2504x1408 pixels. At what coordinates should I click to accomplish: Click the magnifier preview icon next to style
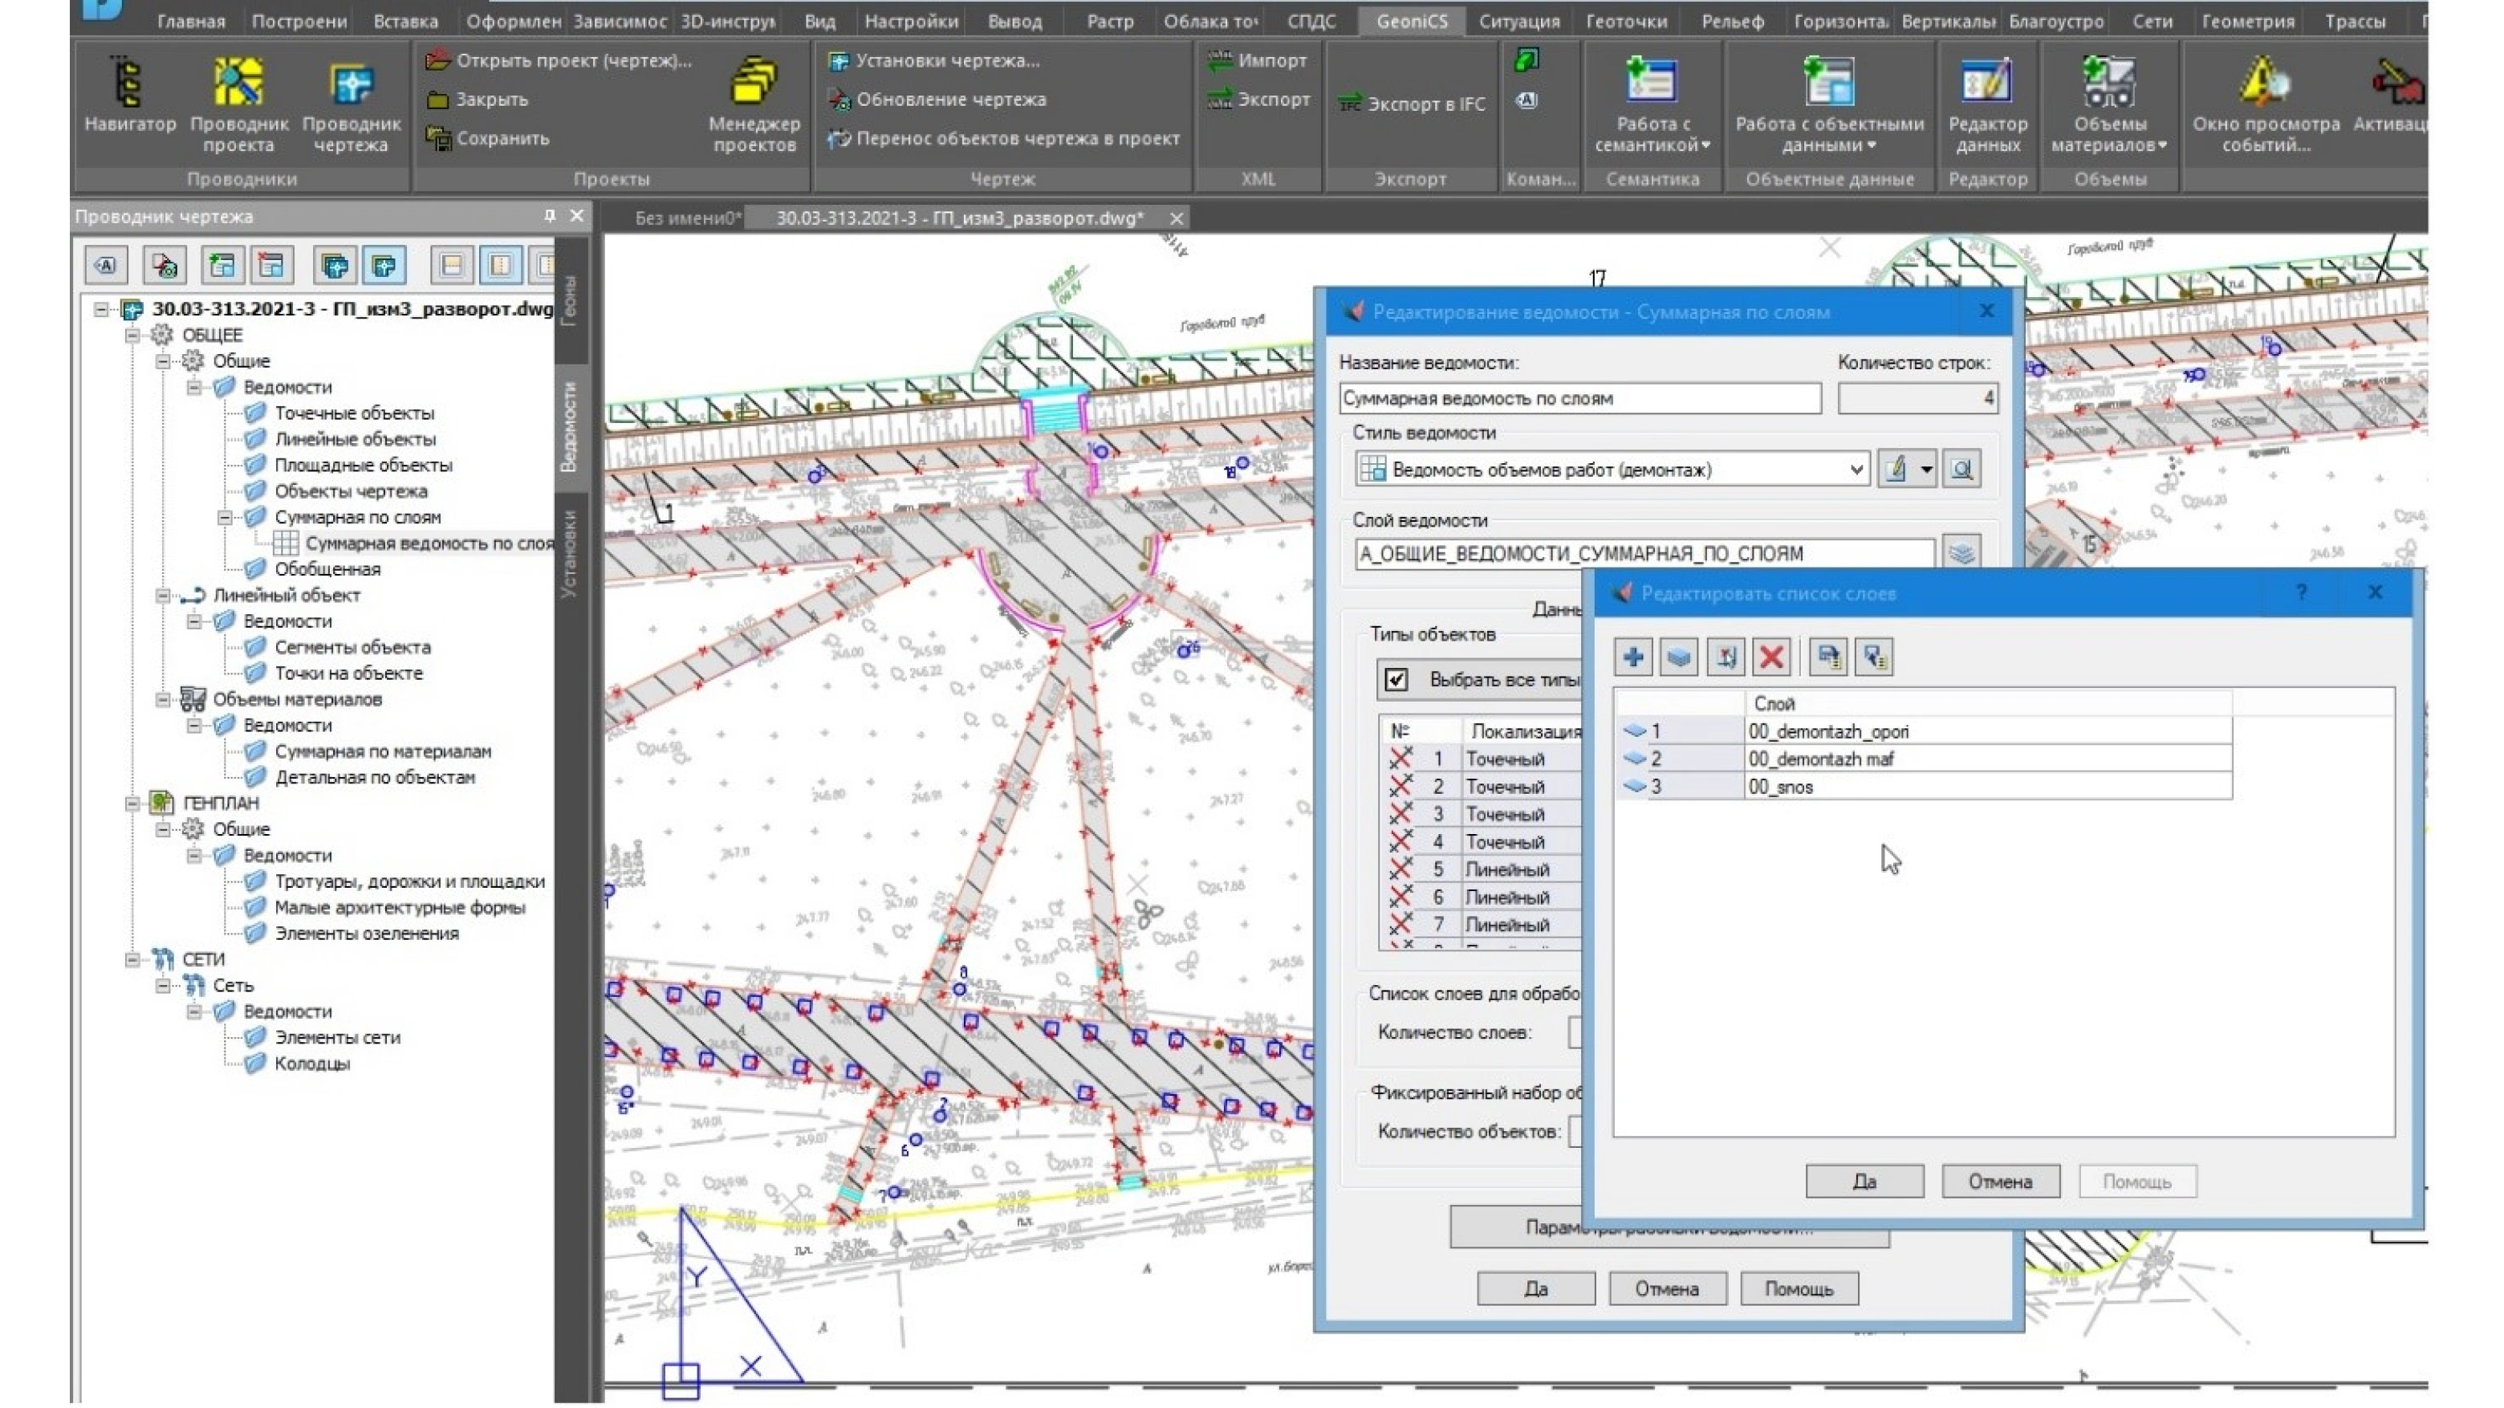click(1961, 470)
